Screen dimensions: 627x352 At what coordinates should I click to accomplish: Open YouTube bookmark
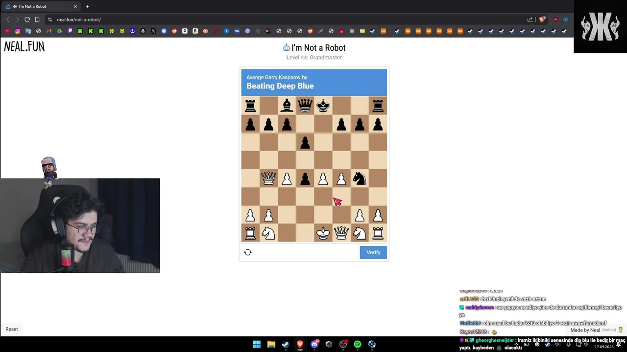tap(7, 31)
